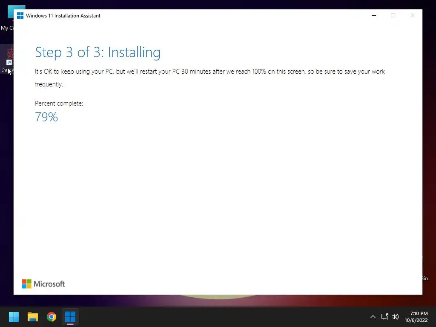
Task: Click the 'Windows 11 Installation Assistant' window title
Action: click(x=63, y=16)
